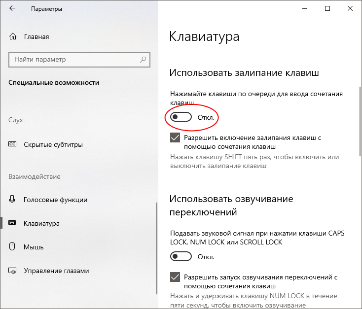Open the Главная home icon
Image resolution: width=362 pixels, height=309 pixels.
(x=13, y=36)
